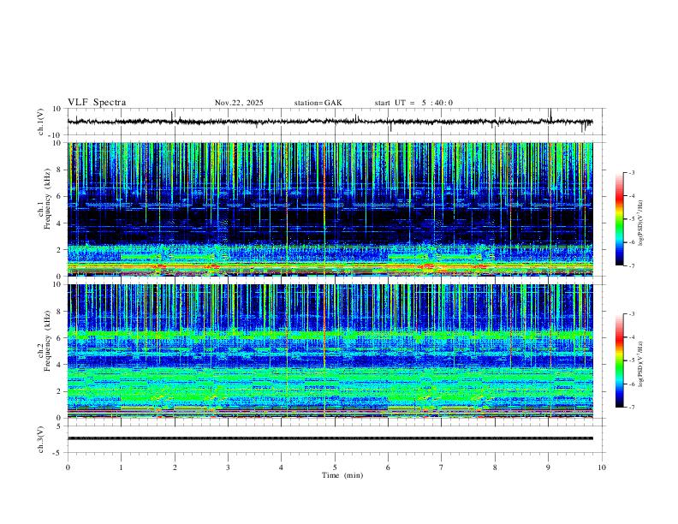Click the log(PSD) label beside ch.2 colorbar

coord(641,364)
